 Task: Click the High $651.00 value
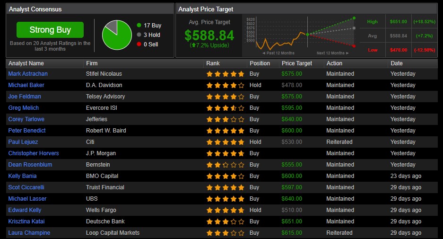pos(399,21)
